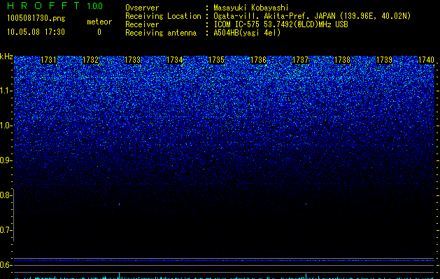
Task: Click the 0.9 frequency axis label
Action: [5, 160]
